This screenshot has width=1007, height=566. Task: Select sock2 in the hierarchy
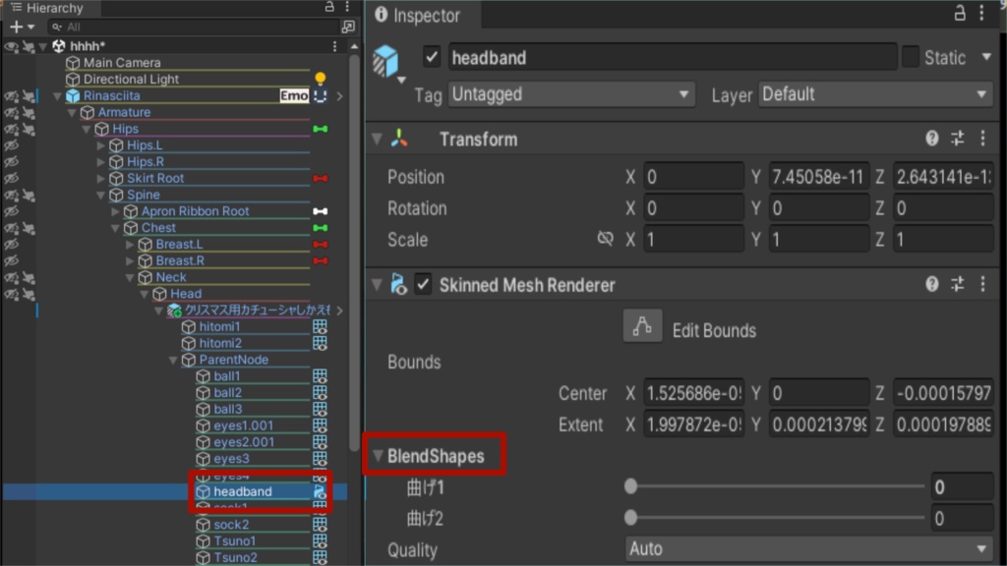[x=231, y=525]
